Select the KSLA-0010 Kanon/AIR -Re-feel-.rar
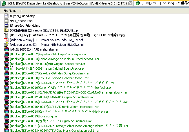Screen dimensions: 189x132 tap(60, 88)
